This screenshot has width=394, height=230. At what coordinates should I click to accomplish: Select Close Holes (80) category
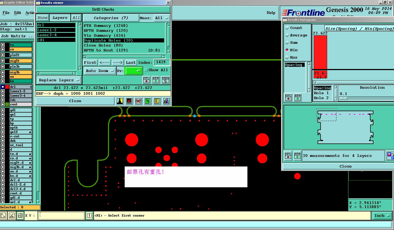[124, 45]
